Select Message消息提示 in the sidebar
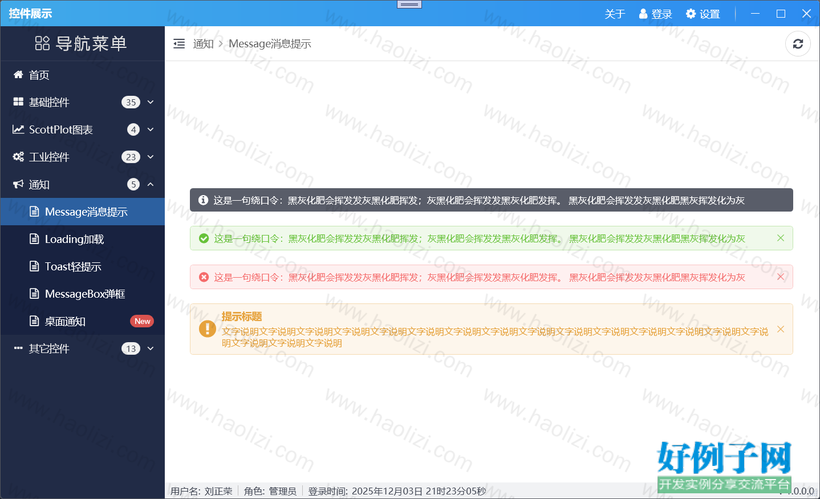 [83, 212]
